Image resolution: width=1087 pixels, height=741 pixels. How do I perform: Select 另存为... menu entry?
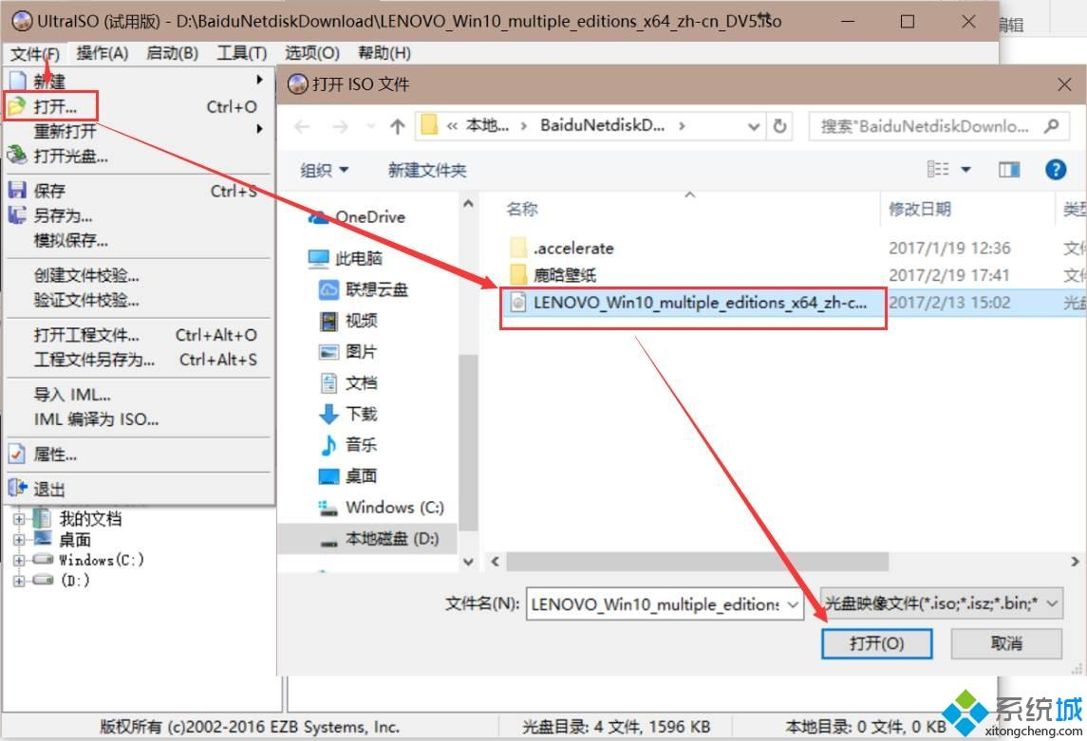click(x=139, y=215)
